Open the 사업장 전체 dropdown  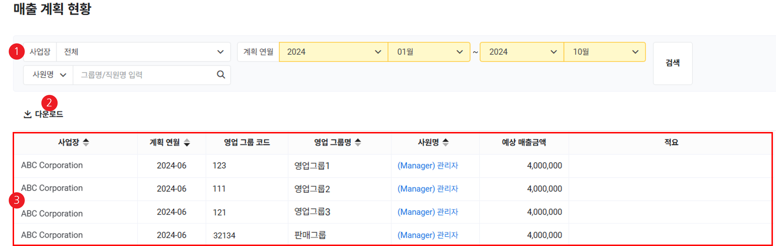coord(143,52)
